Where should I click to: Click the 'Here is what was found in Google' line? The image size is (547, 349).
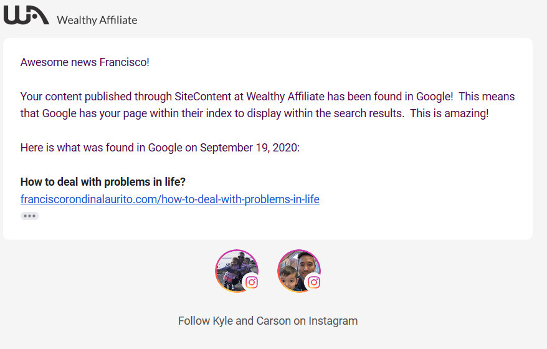[x=160, y=148]
